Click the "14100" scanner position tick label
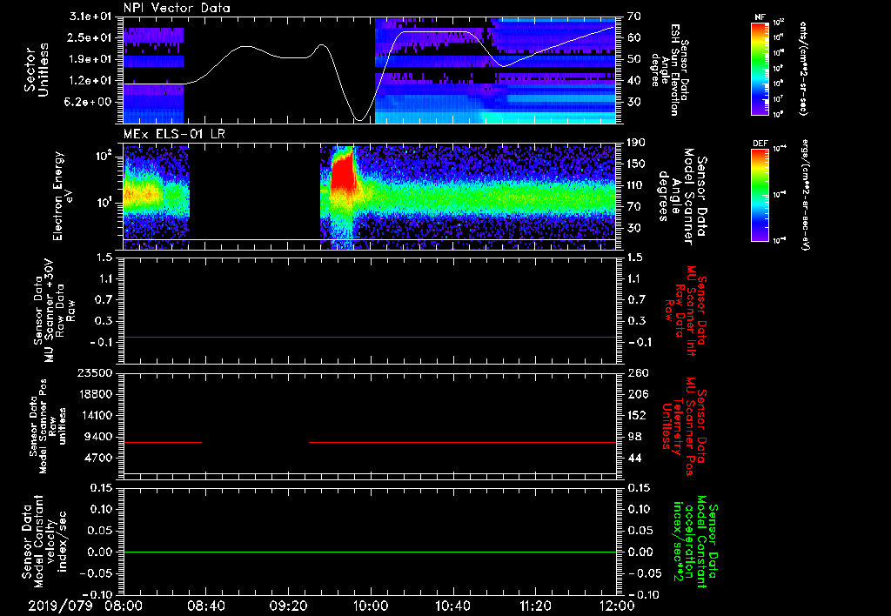This screenshot has height=616, width=891. pos(97,415)
